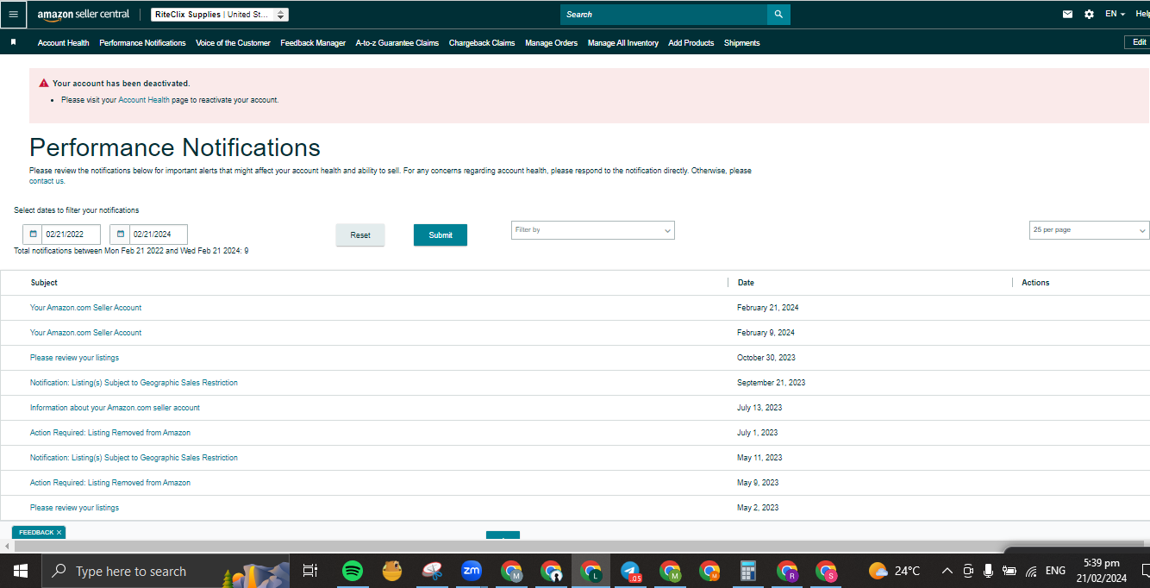Open Feedback Manager menu item
This screenshot has width=1150, height=588.
point(313,43)
